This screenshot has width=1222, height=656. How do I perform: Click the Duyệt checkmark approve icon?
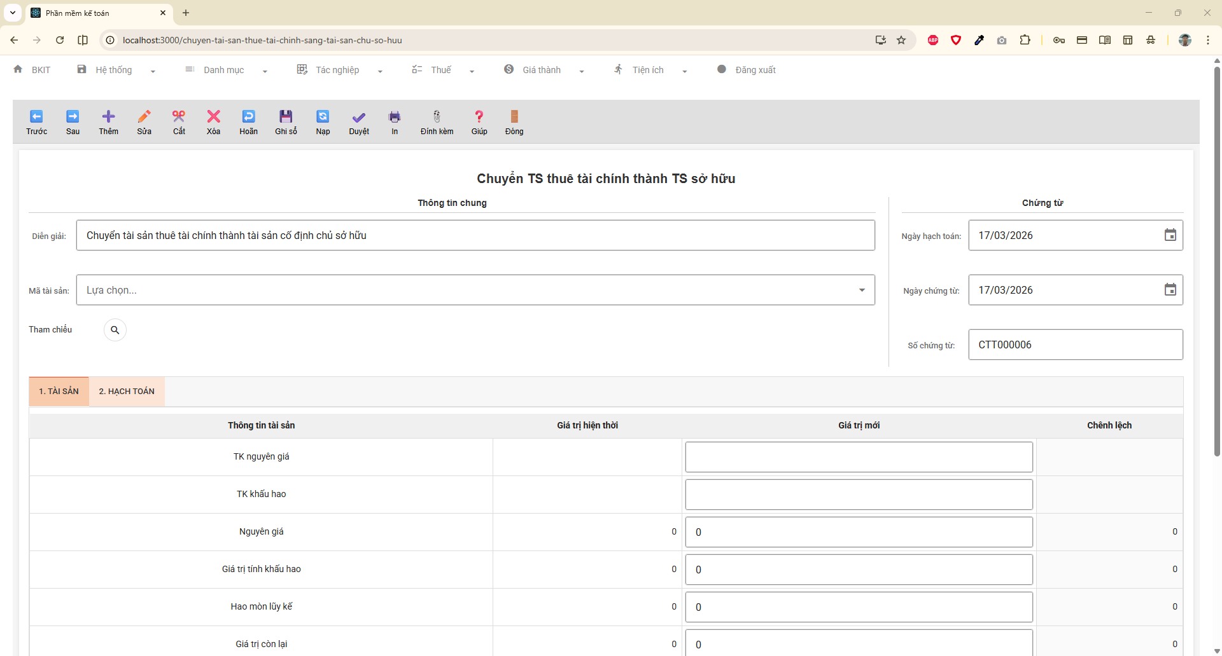pyautogui.click(x=359, y=118)
